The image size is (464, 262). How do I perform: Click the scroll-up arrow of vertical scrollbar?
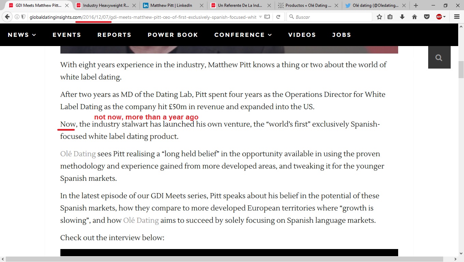(461, 27)
